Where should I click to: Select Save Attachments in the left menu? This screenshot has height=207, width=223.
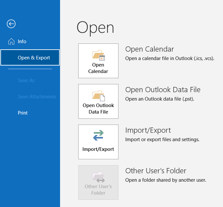(37, 97)
